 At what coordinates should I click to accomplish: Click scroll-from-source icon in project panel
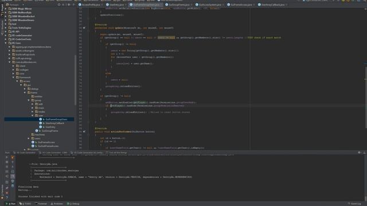click(59, 5)
